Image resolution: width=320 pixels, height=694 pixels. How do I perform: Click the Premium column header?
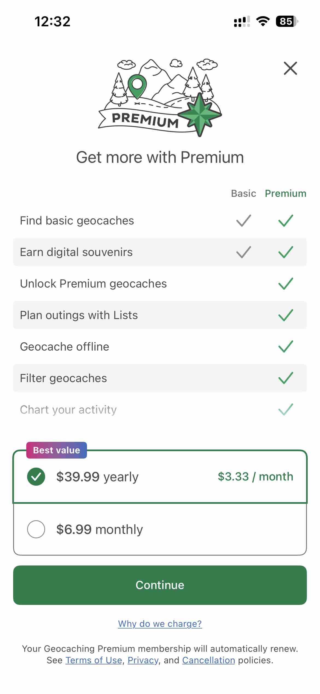coord(285,193)
